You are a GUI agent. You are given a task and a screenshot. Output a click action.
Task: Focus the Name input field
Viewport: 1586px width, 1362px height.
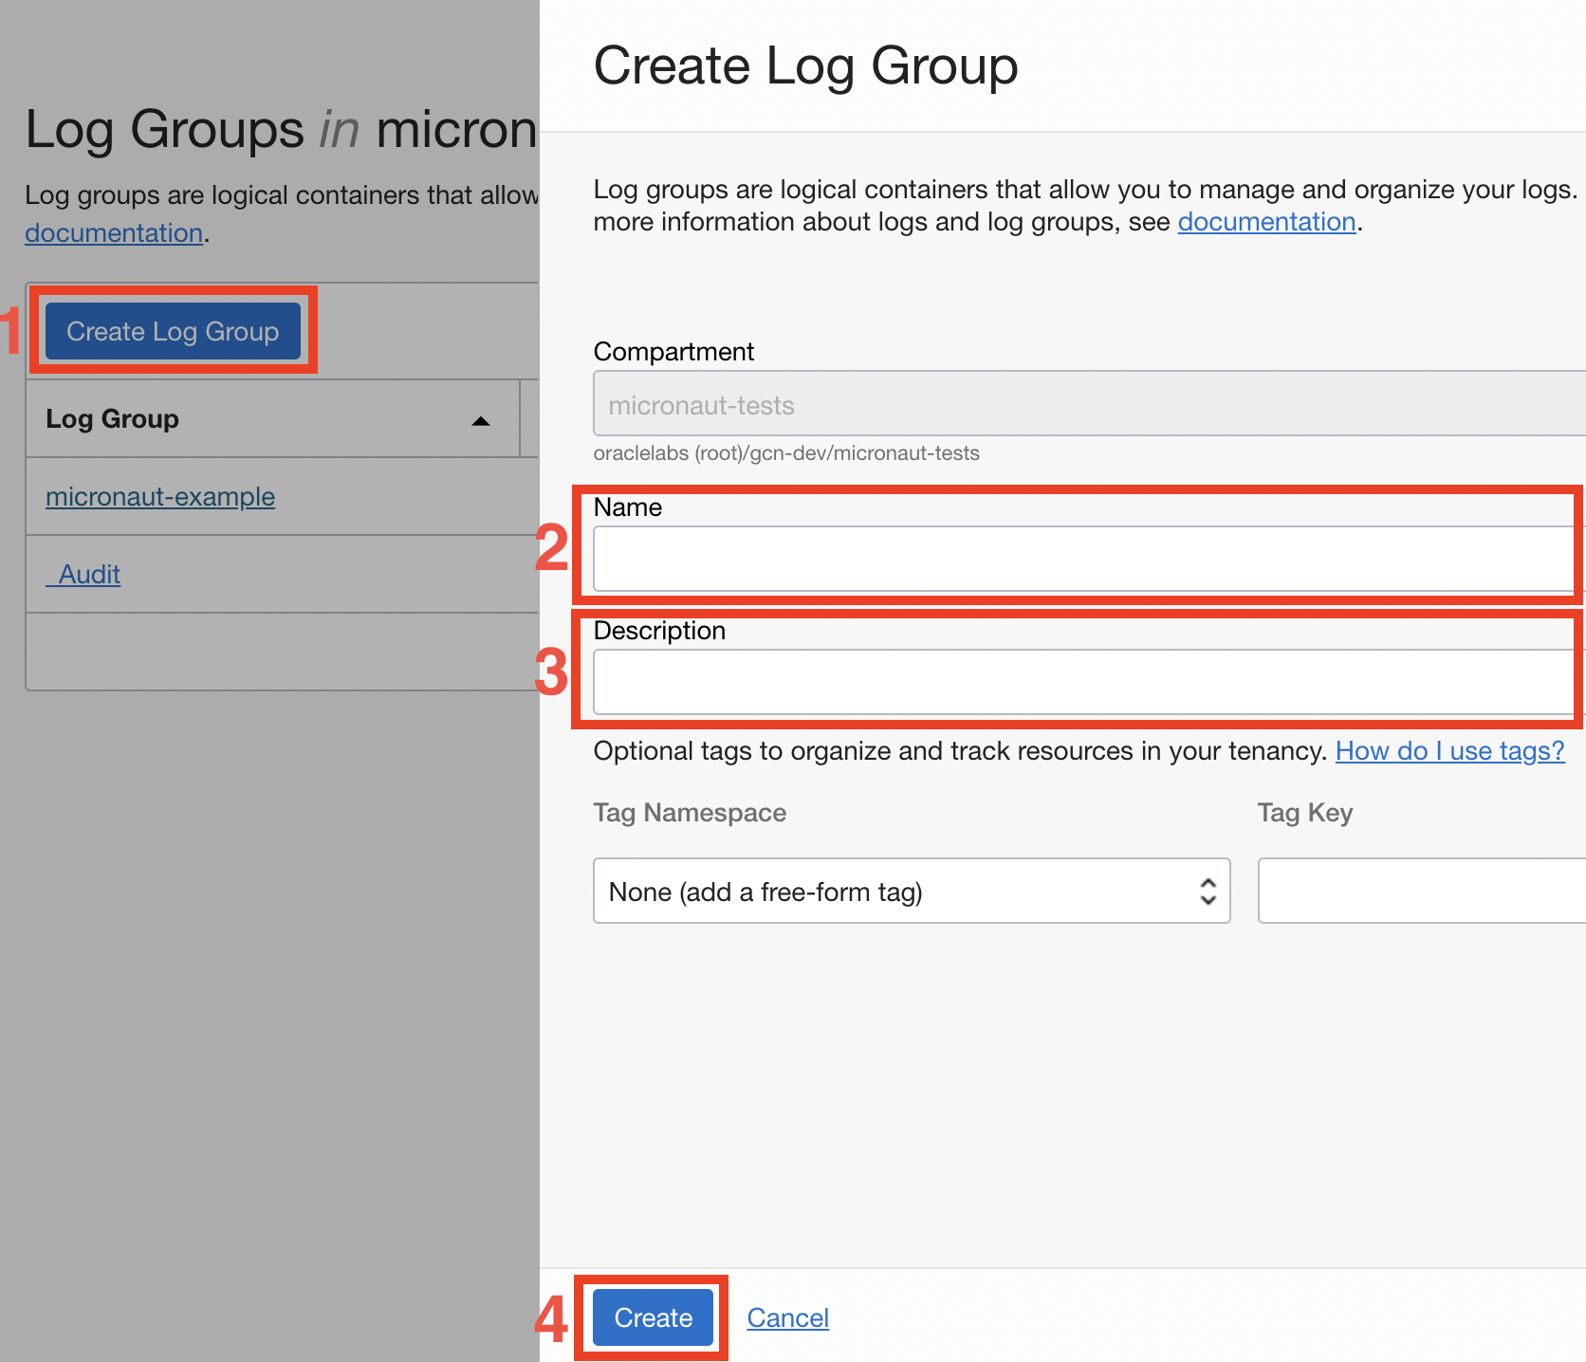pos(1081,559)
